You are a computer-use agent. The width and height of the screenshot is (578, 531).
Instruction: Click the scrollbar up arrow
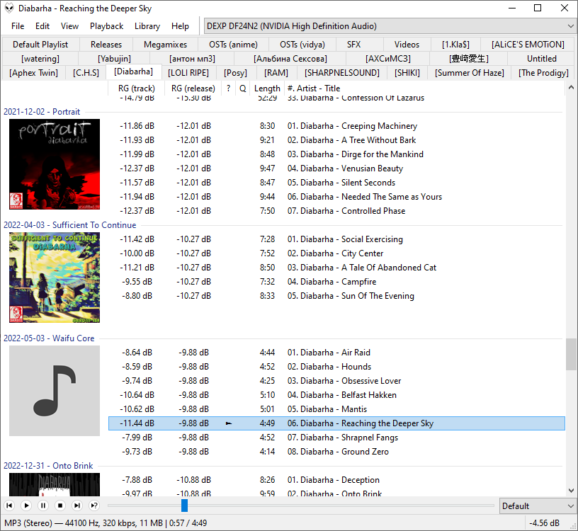click(571, 87)
